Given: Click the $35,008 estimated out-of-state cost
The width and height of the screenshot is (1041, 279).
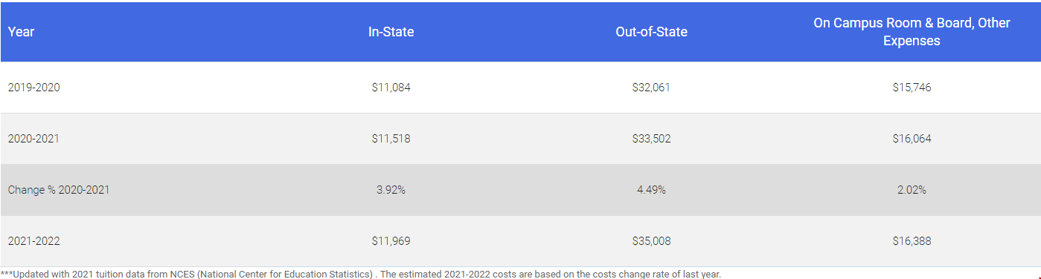Looking at the screenshot, I should (x=651, y=241).
